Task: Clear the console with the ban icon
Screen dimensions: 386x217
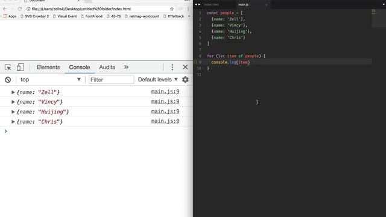Action: pyautogui.click(x=8, y=80)
